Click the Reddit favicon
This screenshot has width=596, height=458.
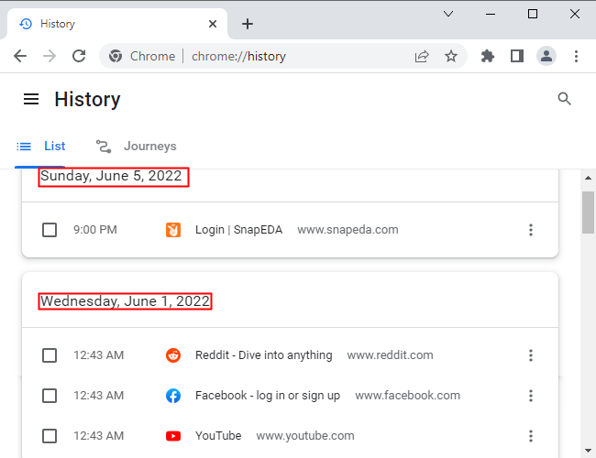173,355
